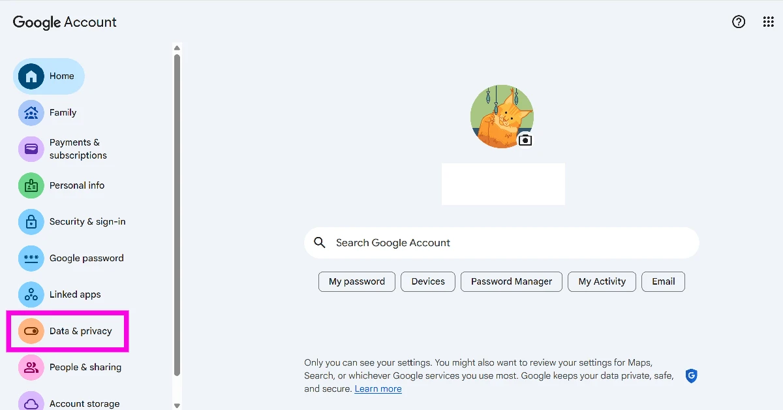Click the Security & sign-in lock icon
The image size is (783, 410).
click(31, 222)
